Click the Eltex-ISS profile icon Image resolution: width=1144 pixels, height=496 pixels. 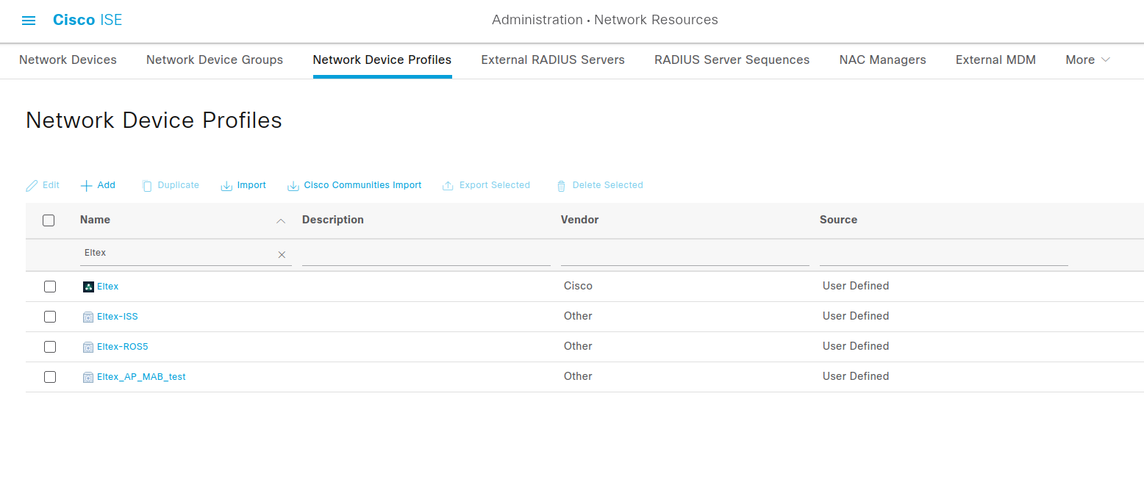[x=88, y=317]
